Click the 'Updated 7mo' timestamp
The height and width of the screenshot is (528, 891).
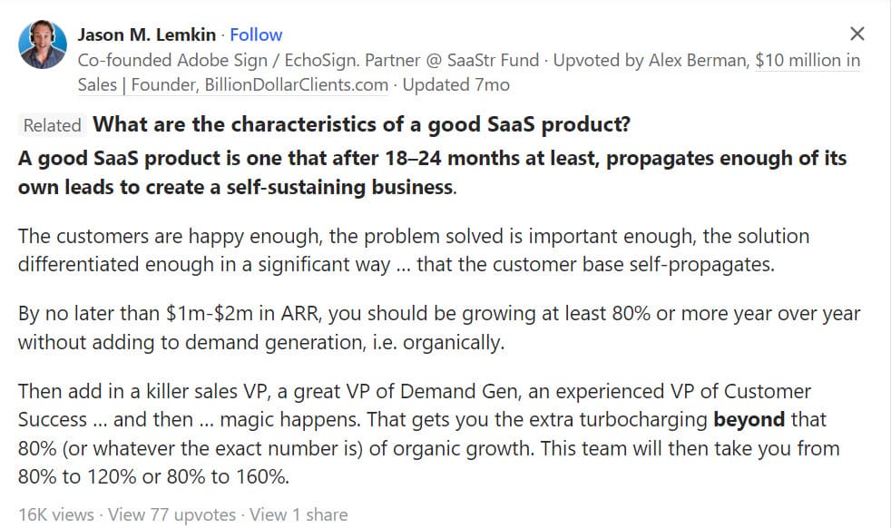(x=455, y=84)
